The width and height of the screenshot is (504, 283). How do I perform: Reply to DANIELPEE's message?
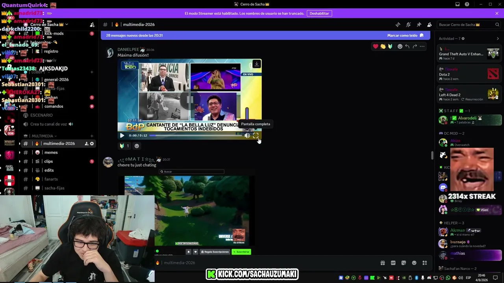tap(407, 46)
